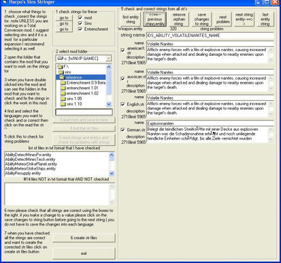Click first entity string button
This screenshot has width=281, height=263.
131,19
